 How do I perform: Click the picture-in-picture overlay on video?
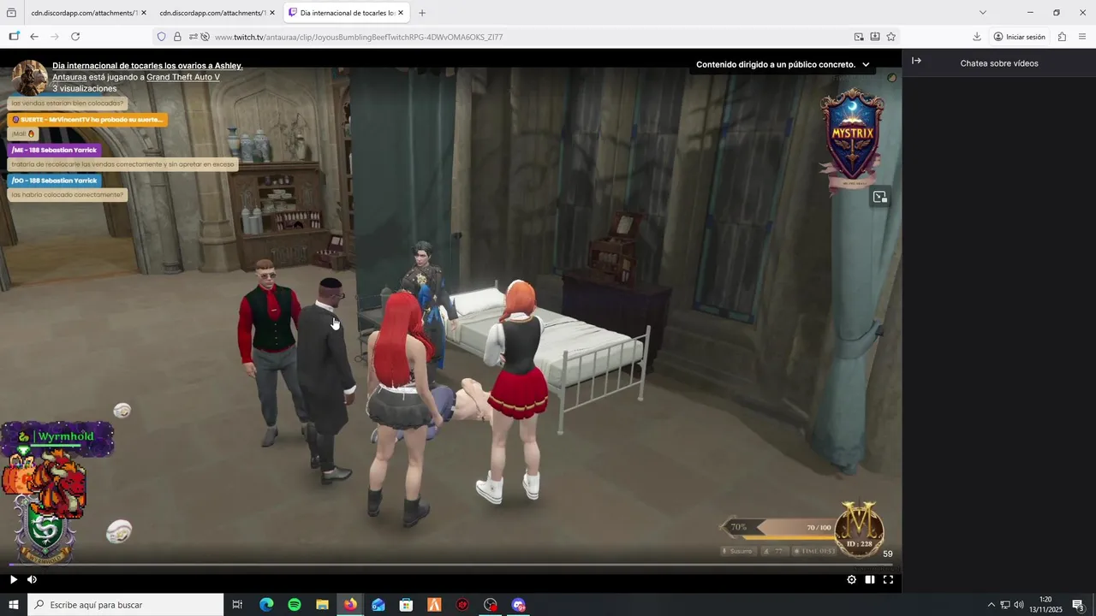(x=880, y=198)
